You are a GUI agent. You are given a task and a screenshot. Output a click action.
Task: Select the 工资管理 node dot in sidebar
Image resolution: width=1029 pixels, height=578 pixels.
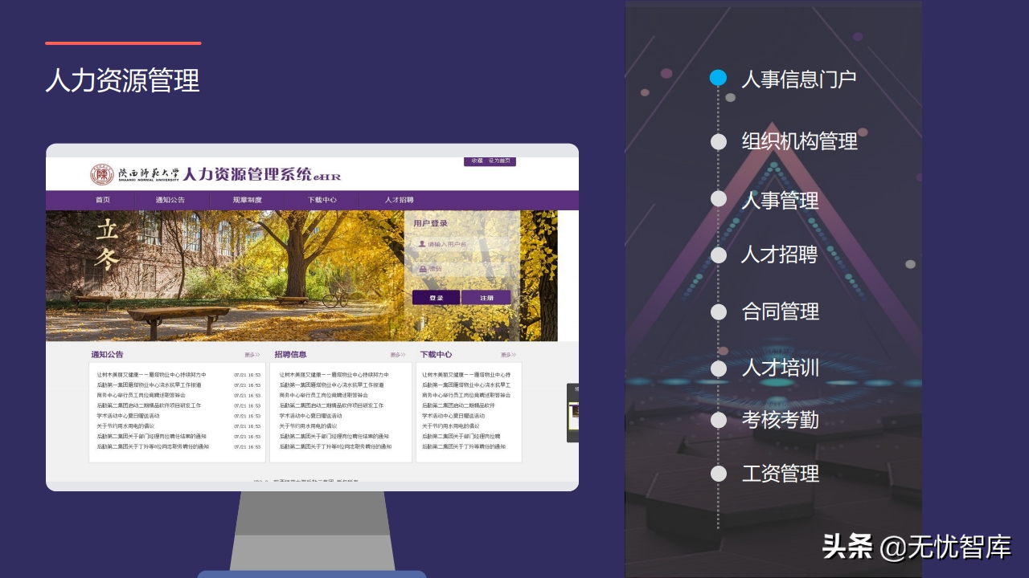pyautogui.click(x=718, y=473)
